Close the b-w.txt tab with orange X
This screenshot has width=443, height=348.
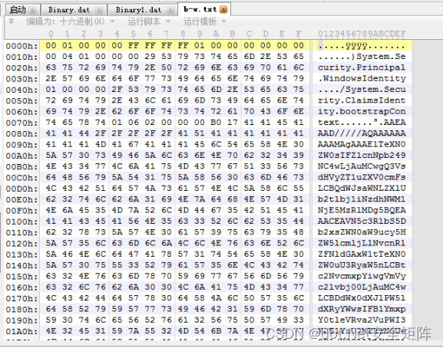(223, 10)
